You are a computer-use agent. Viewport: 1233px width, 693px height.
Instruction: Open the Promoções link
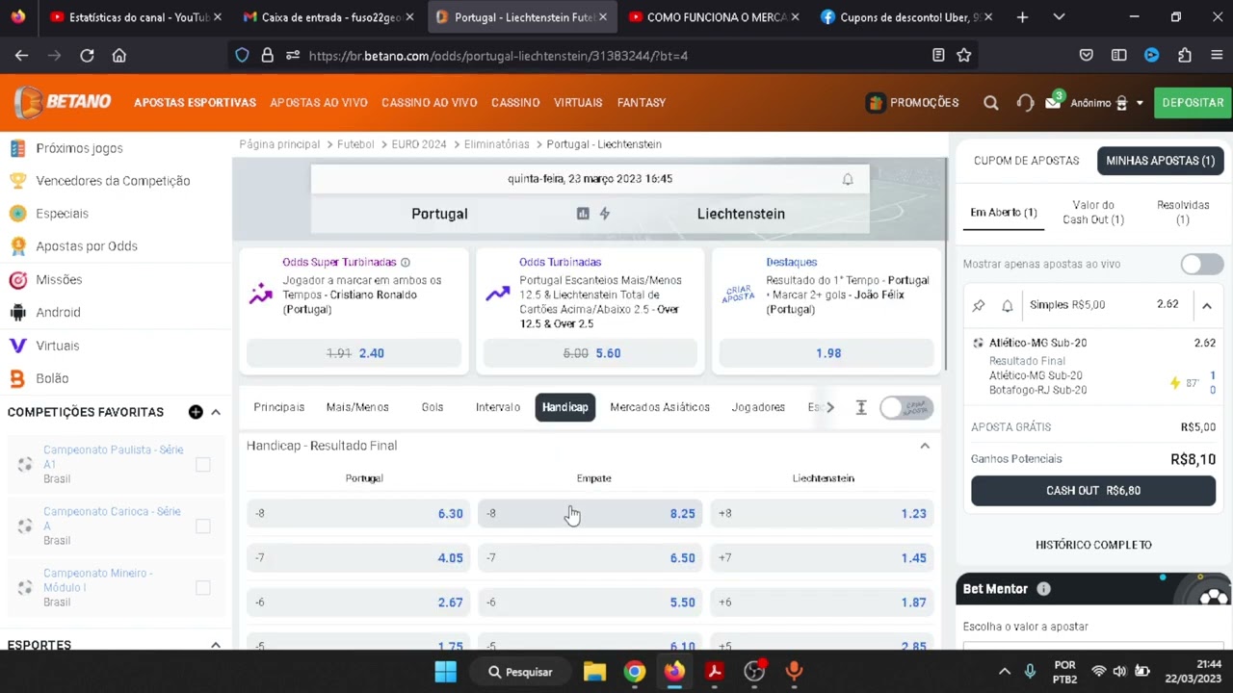point(912,103)
